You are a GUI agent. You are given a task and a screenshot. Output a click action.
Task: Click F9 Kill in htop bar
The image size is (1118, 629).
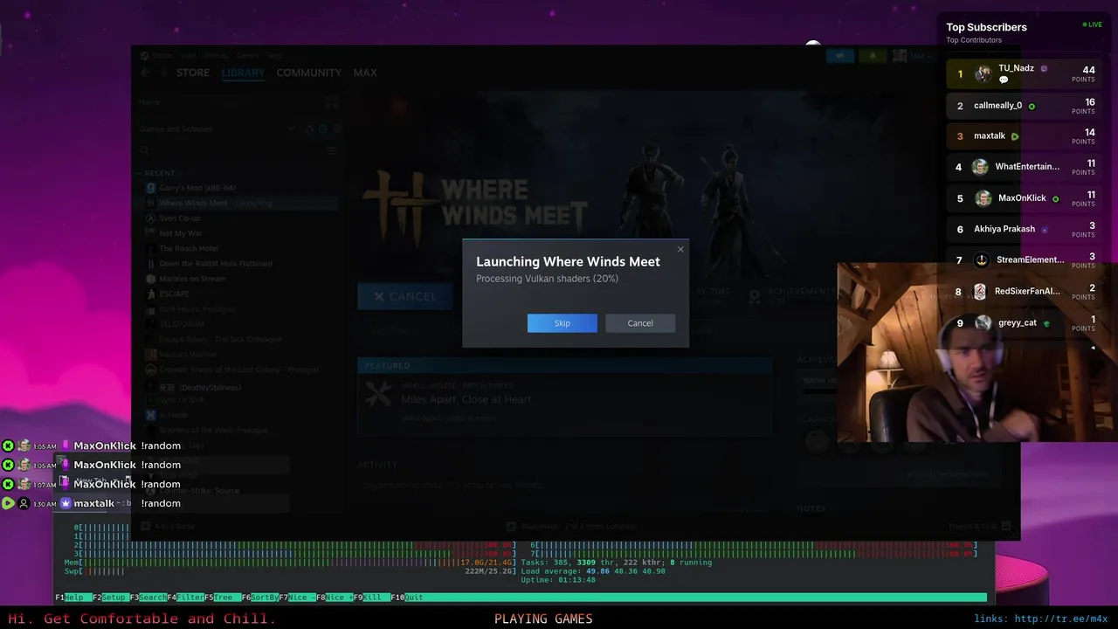point(371,598)
